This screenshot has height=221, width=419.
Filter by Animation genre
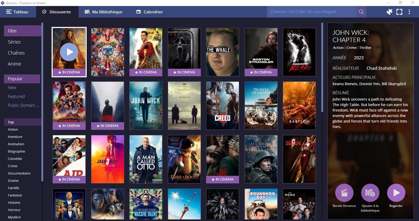pyautogui.click(x=23, y=144)
